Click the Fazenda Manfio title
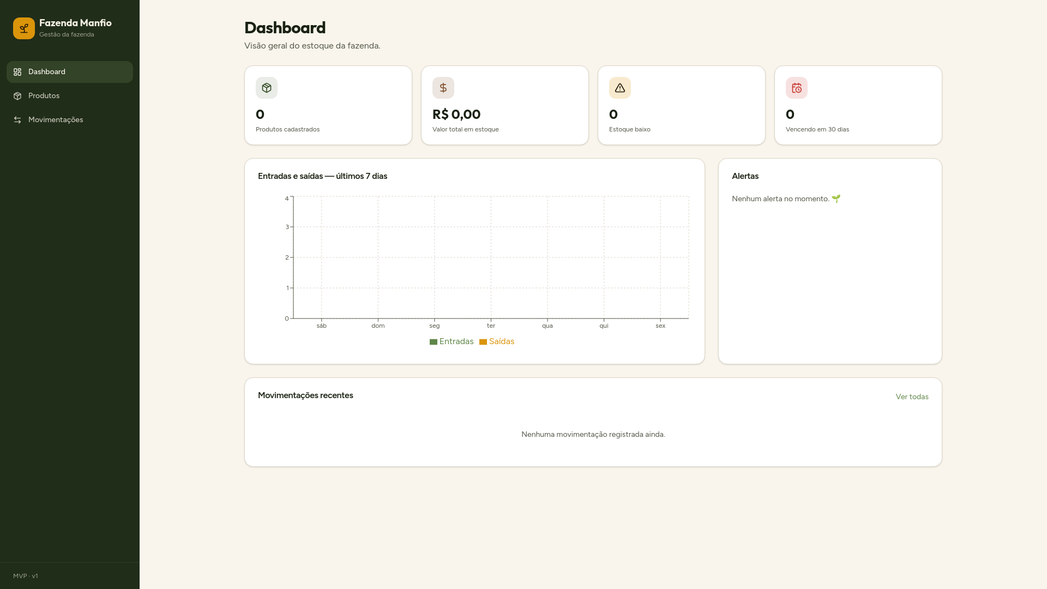Screen dimensions: 1047x589 pyautogui.click(x=75, y=23)
